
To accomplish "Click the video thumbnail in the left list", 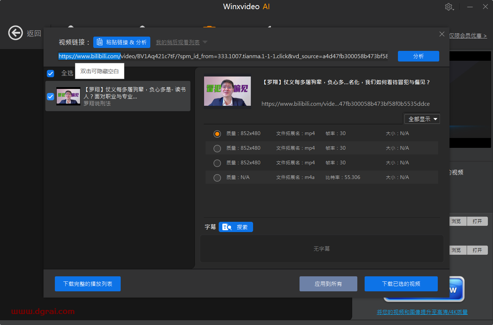I will pyautogui.click(x=68, y=96).
